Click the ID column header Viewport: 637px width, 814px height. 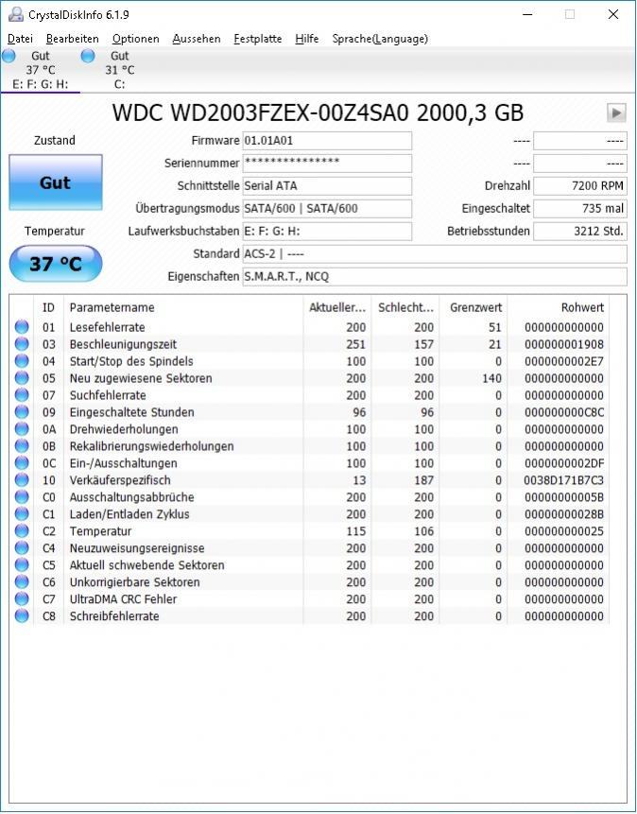pos(48,307)
